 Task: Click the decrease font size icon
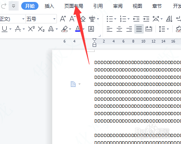tap(73, 19)
